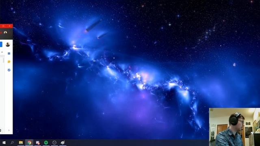Open Google Calendar in the side panel
Screen dimensions: 260x146
point(9,54)
